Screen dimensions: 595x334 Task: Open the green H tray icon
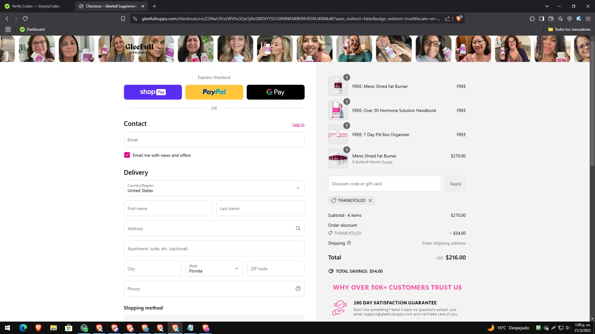(x=538, y=328)
